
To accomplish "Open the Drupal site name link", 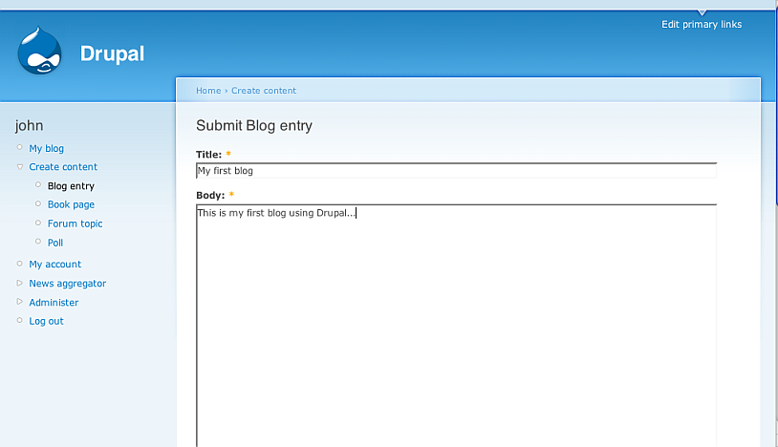I will 112,53.
